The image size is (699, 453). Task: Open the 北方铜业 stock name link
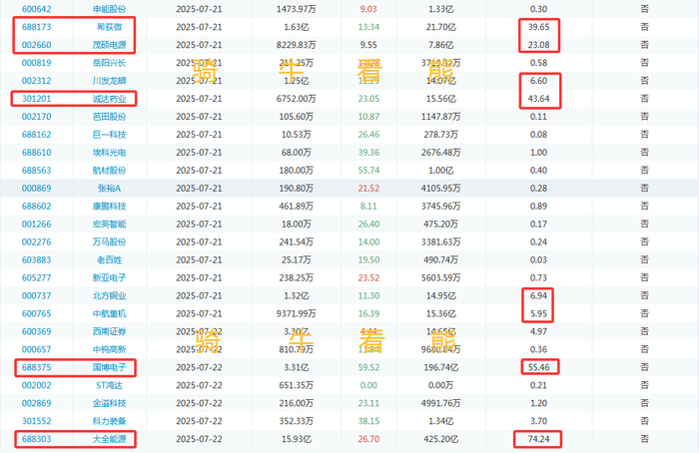[109, 295]
